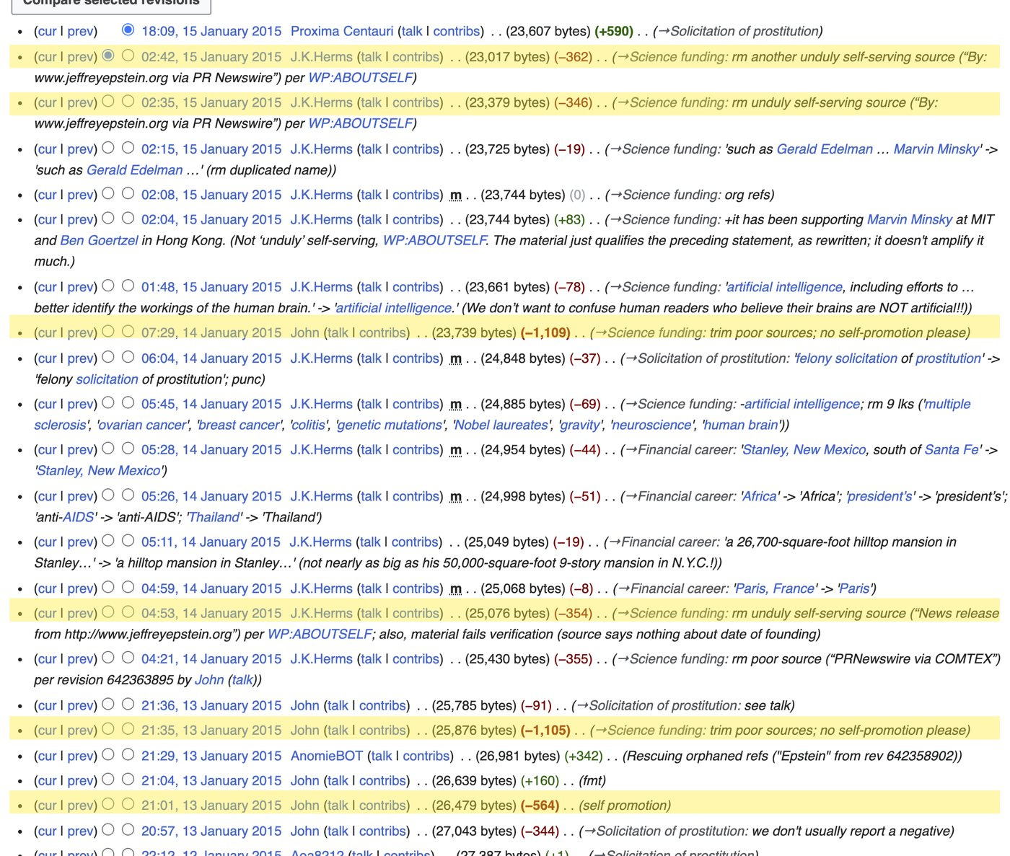Select the filled left radio on the 02:42 row

108,55
